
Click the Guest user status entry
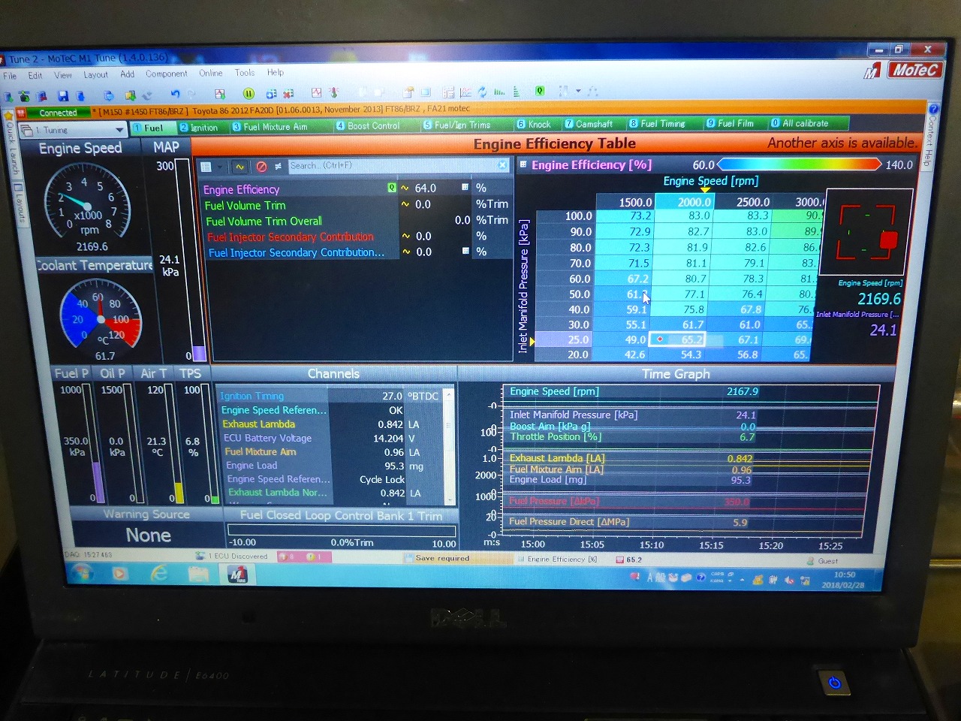tap(822, 561)
